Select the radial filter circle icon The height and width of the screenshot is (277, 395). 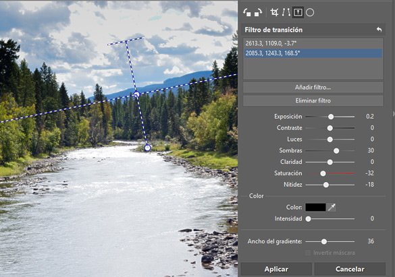[x=310, y=12]
